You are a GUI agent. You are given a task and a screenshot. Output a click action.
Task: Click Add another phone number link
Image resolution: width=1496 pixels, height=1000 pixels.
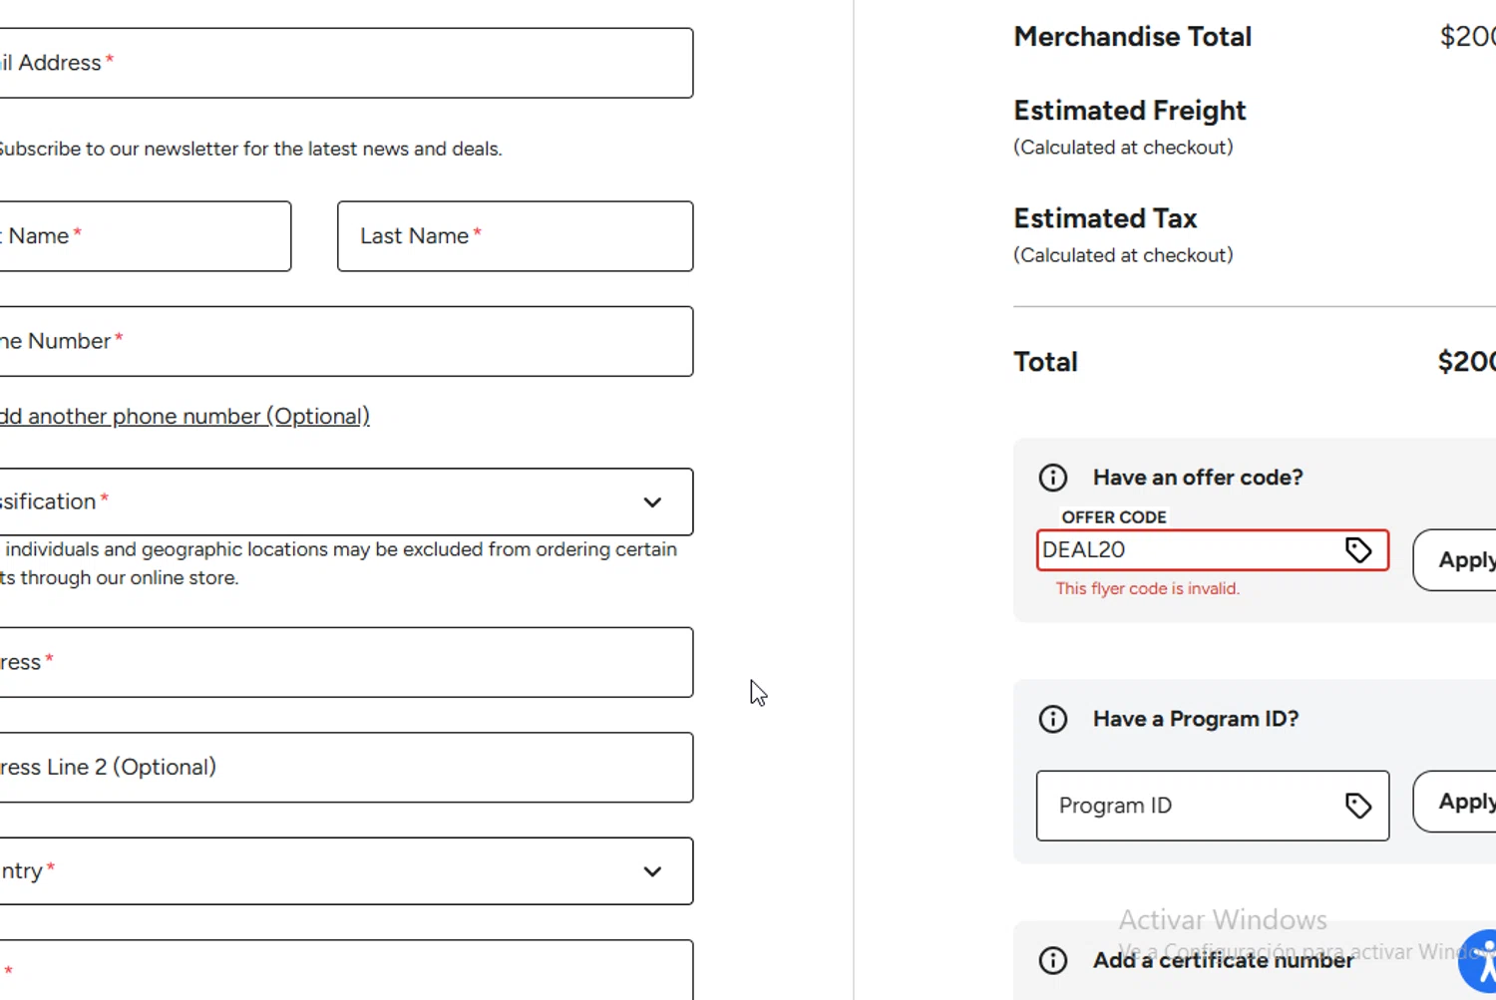[185, 417]
